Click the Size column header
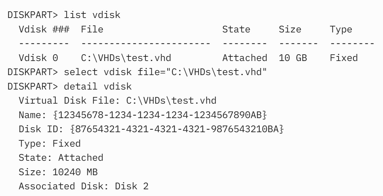 290,29
